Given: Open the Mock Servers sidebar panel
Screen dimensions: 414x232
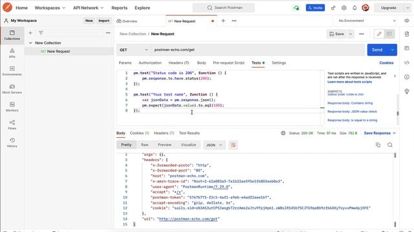Looking at the screenshot, I should [x=12, y=89].
